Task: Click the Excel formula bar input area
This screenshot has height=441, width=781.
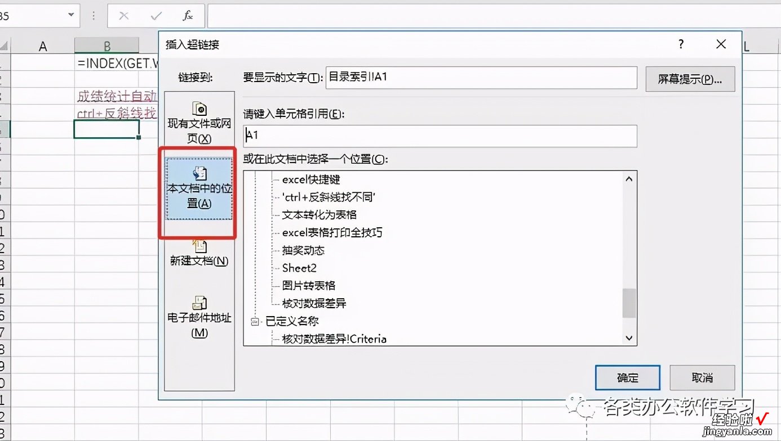Action: (x=494, y=16)
